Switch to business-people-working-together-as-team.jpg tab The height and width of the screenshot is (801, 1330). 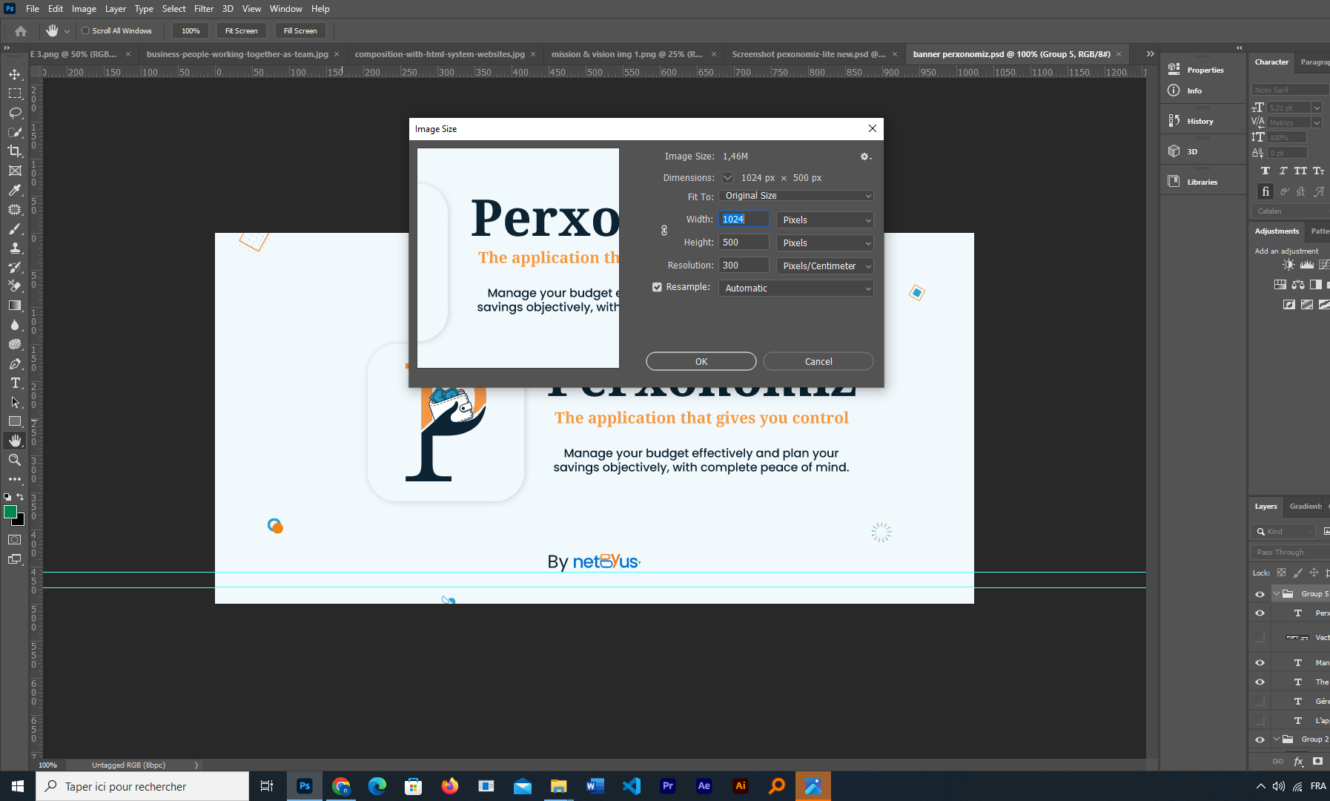237,54
